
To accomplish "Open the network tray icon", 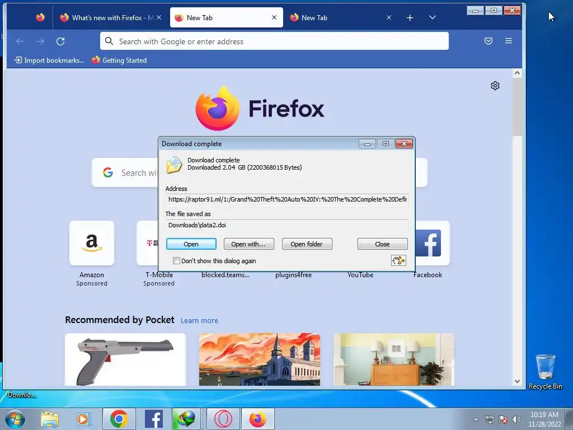I will point(489,419).
